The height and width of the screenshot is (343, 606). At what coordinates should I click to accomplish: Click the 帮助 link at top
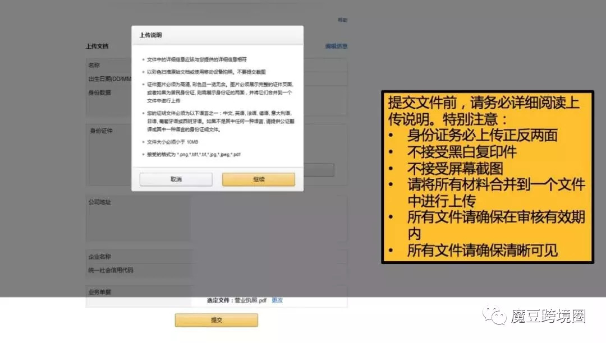[342, 20]
